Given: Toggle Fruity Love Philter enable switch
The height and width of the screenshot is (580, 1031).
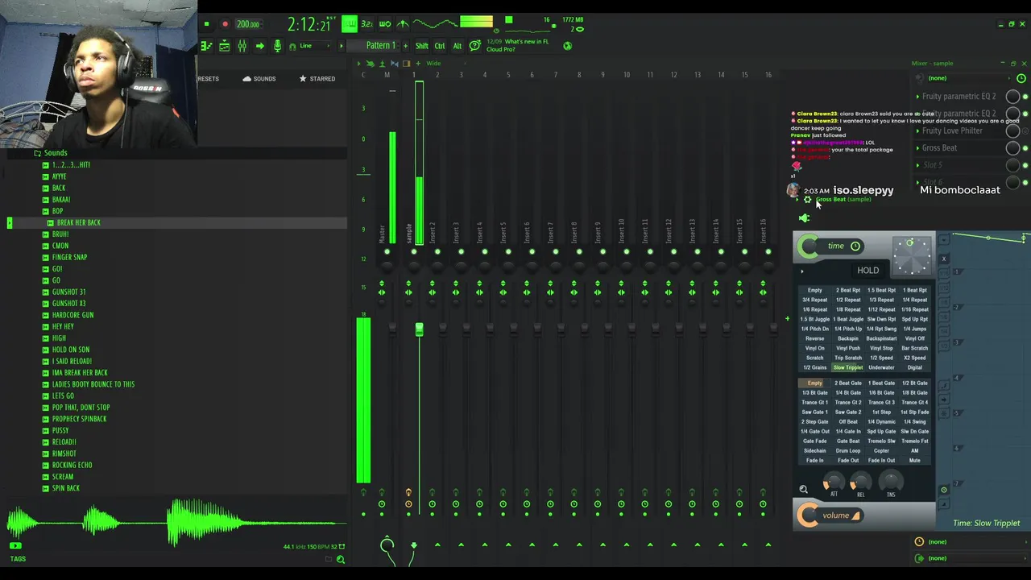Looking at the screenshot, I should point(1025,130).
